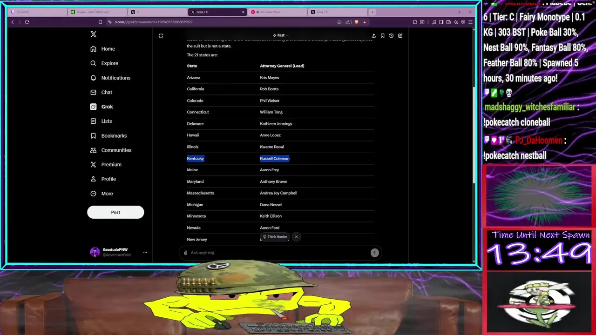This screenshot has height=335, width=596.
Task: Bookmark this Grok conversation
Action: (x=382, y=35)
